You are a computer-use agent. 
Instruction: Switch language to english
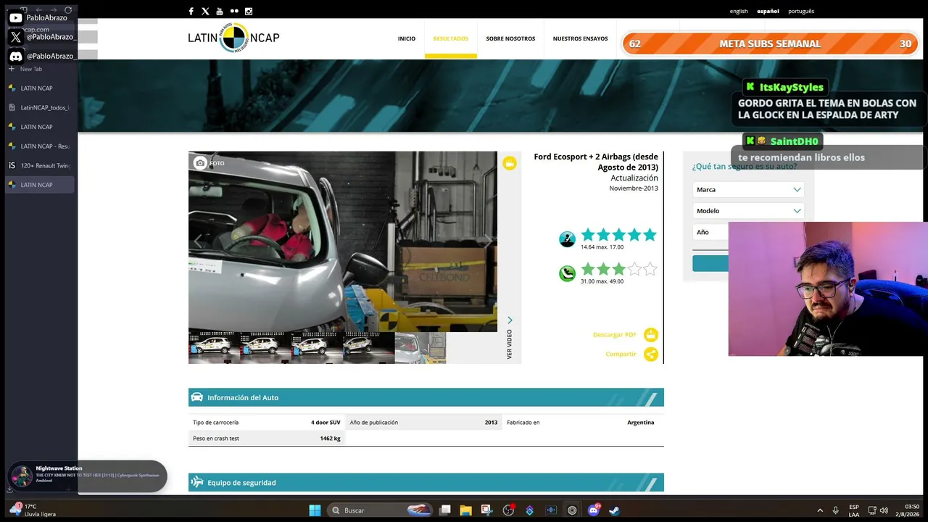(739, 11)
